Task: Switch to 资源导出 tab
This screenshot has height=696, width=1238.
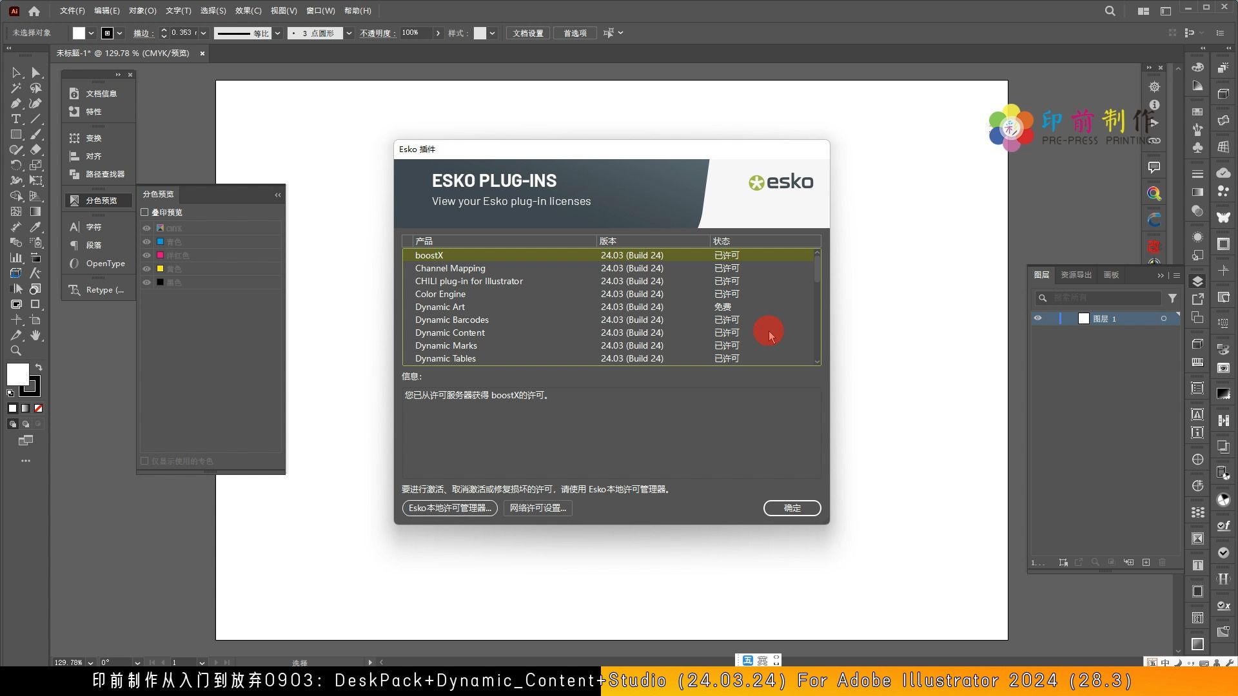Action: click(x=1076, y=275)
